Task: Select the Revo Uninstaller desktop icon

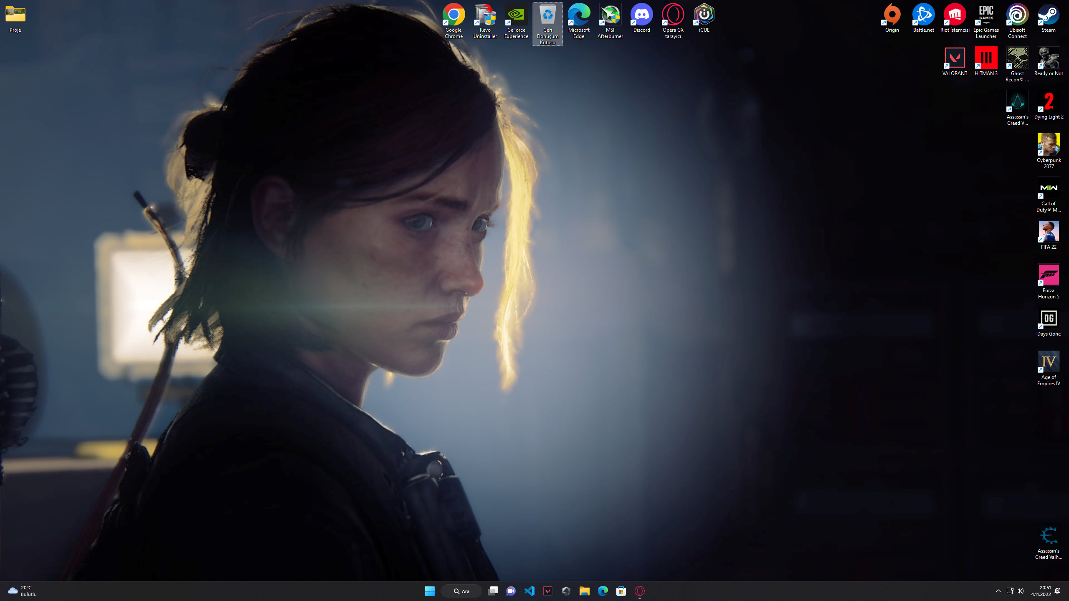Action: [x=485, y=21]
